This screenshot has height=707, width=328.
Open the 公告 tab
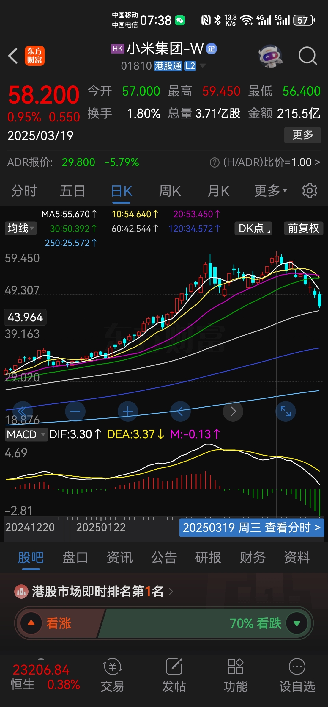[164, 557]
